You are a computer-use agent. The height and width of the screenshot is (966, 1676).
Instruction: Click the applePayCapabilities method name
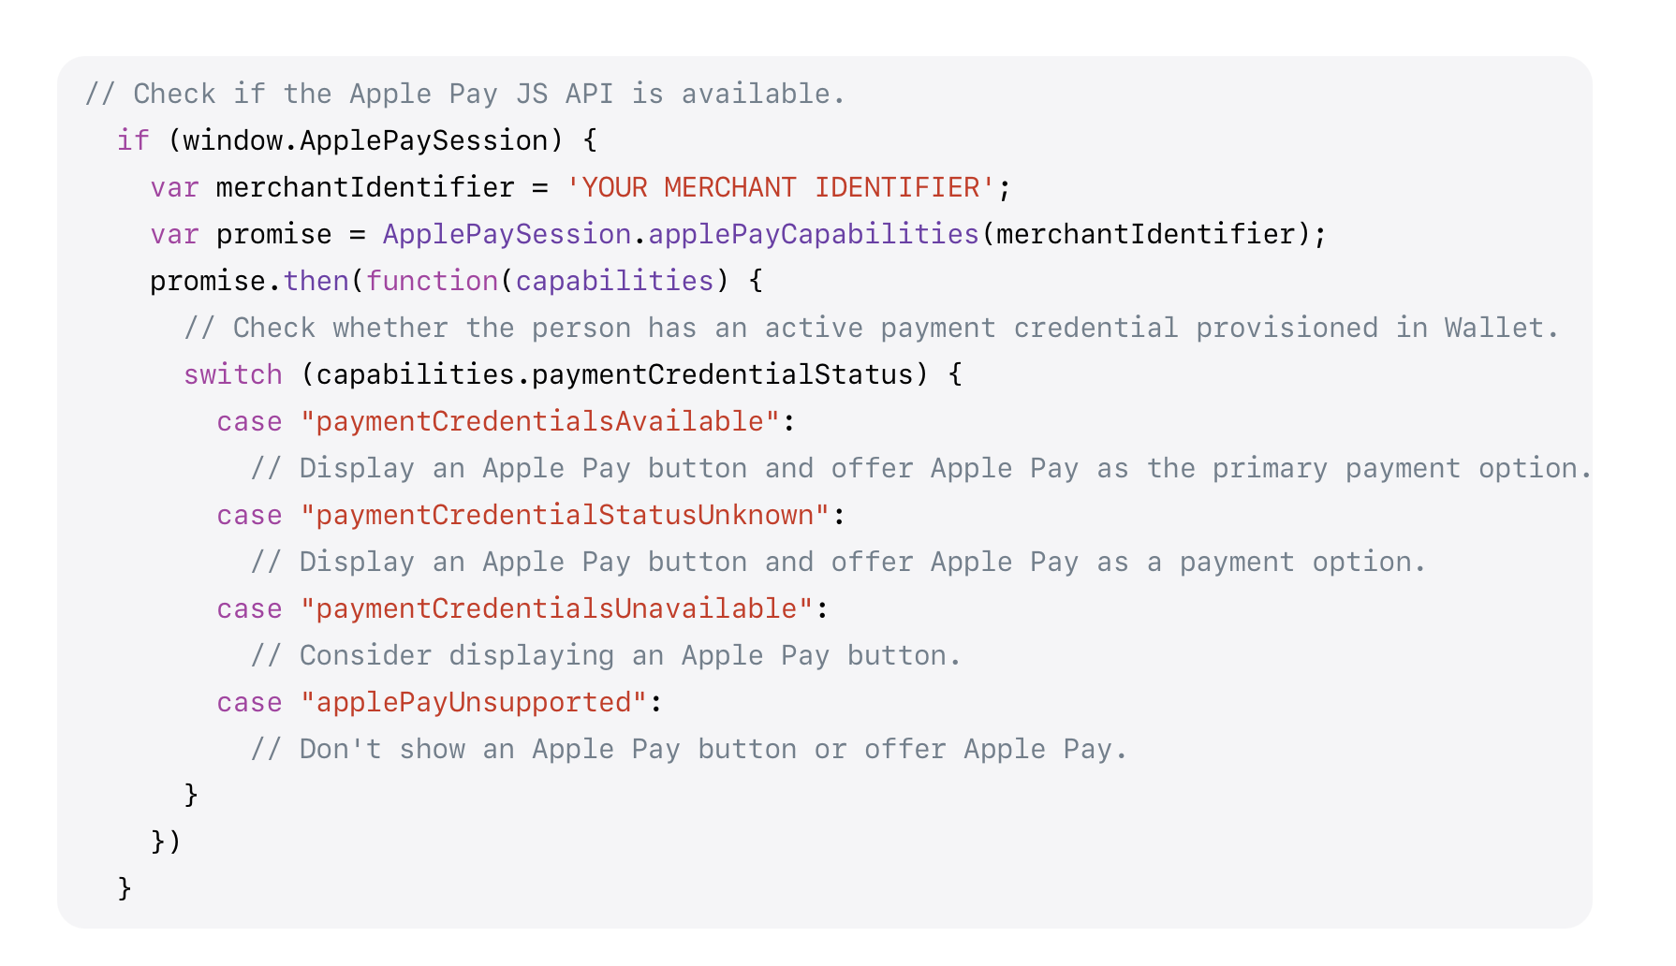813,234
